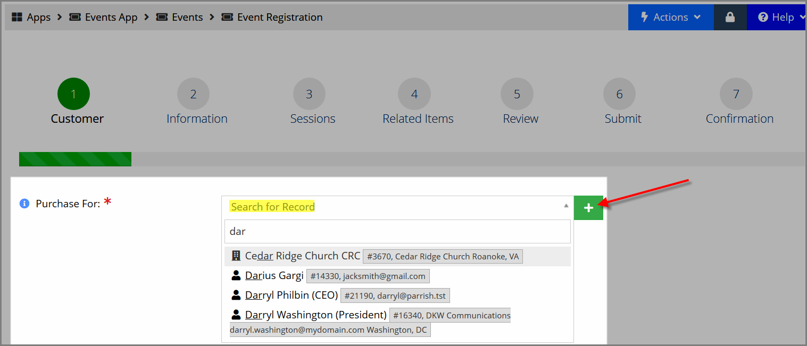Click the search field containing "dar"
The height and width of the screenshot is (346, 807).
click(397, 232)
